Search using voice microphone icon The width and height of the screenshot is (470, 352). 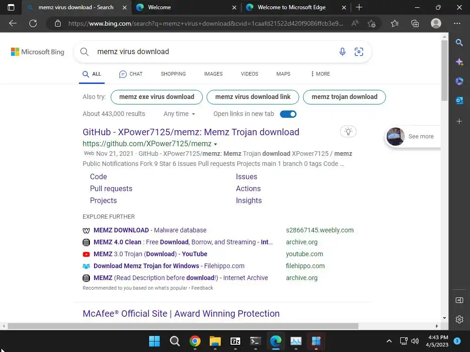point(342,52)
